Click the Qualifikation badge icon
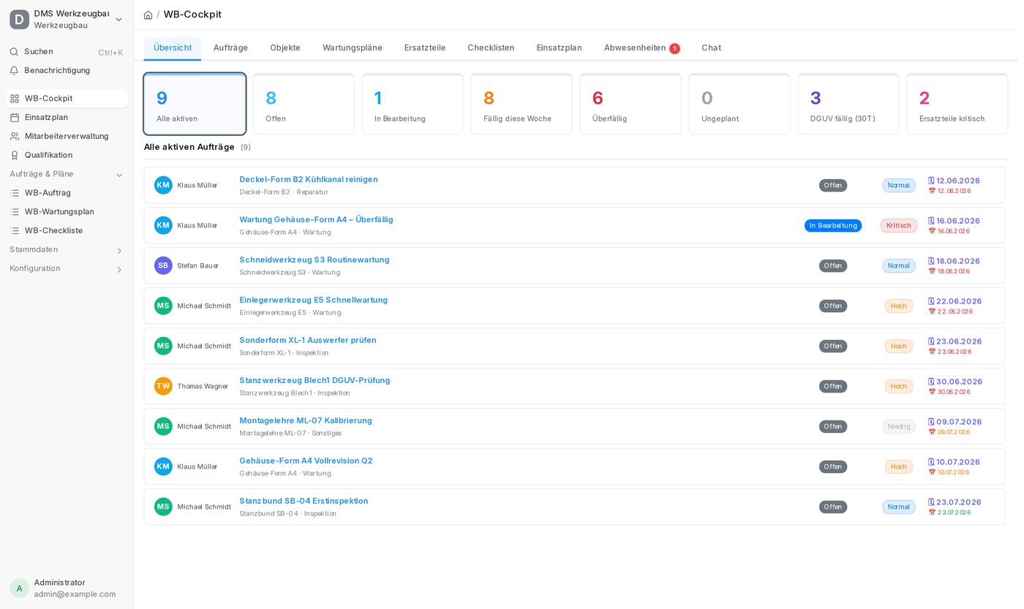1024x609 pixels. tap(15, 155)
